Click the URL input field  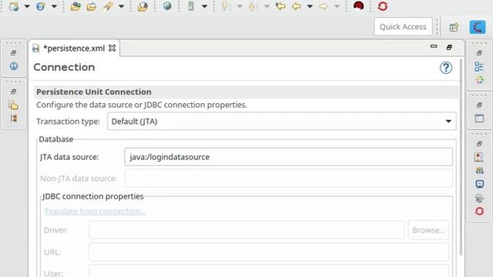(x=269, y=252)
